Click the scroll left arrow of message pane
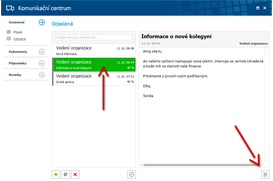Screen dimensions: 273x181 pos(141,165)
